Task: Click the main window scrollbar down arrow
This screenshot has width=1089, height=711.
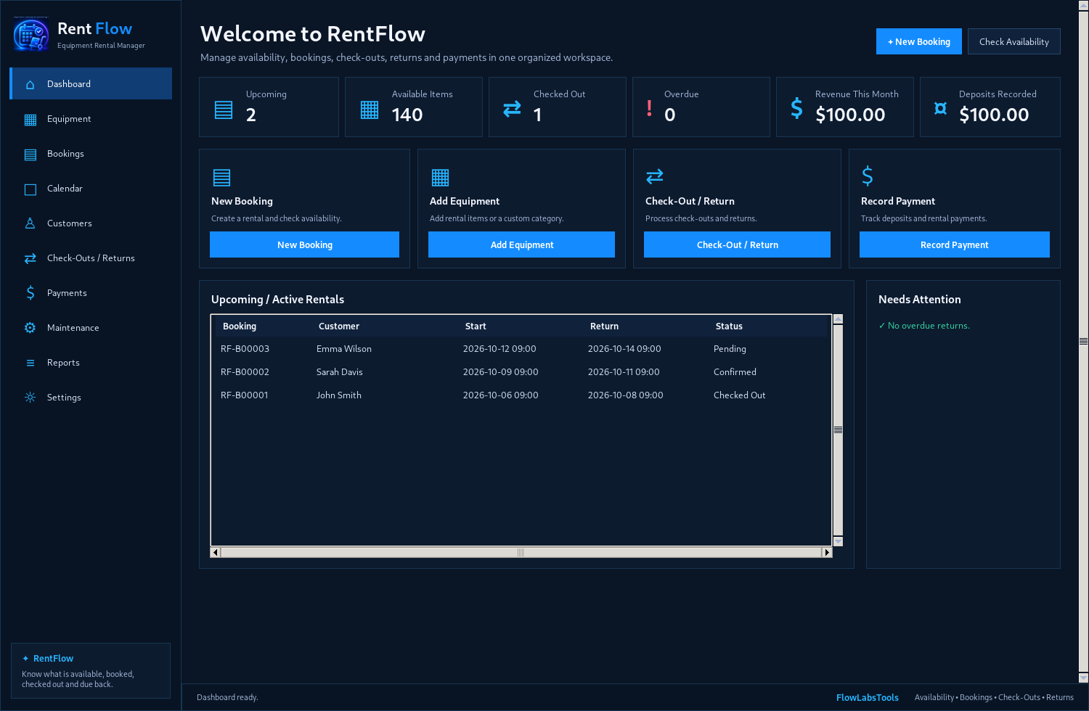Action: coord(1084,678)
